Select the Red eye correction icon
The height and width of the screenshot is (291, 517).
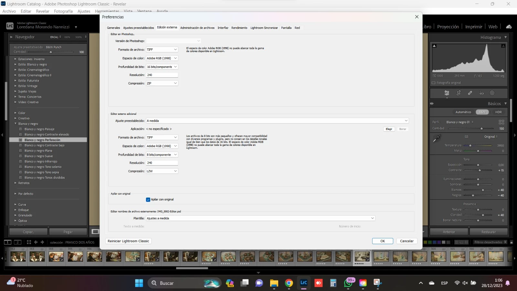tap(481, 93)
